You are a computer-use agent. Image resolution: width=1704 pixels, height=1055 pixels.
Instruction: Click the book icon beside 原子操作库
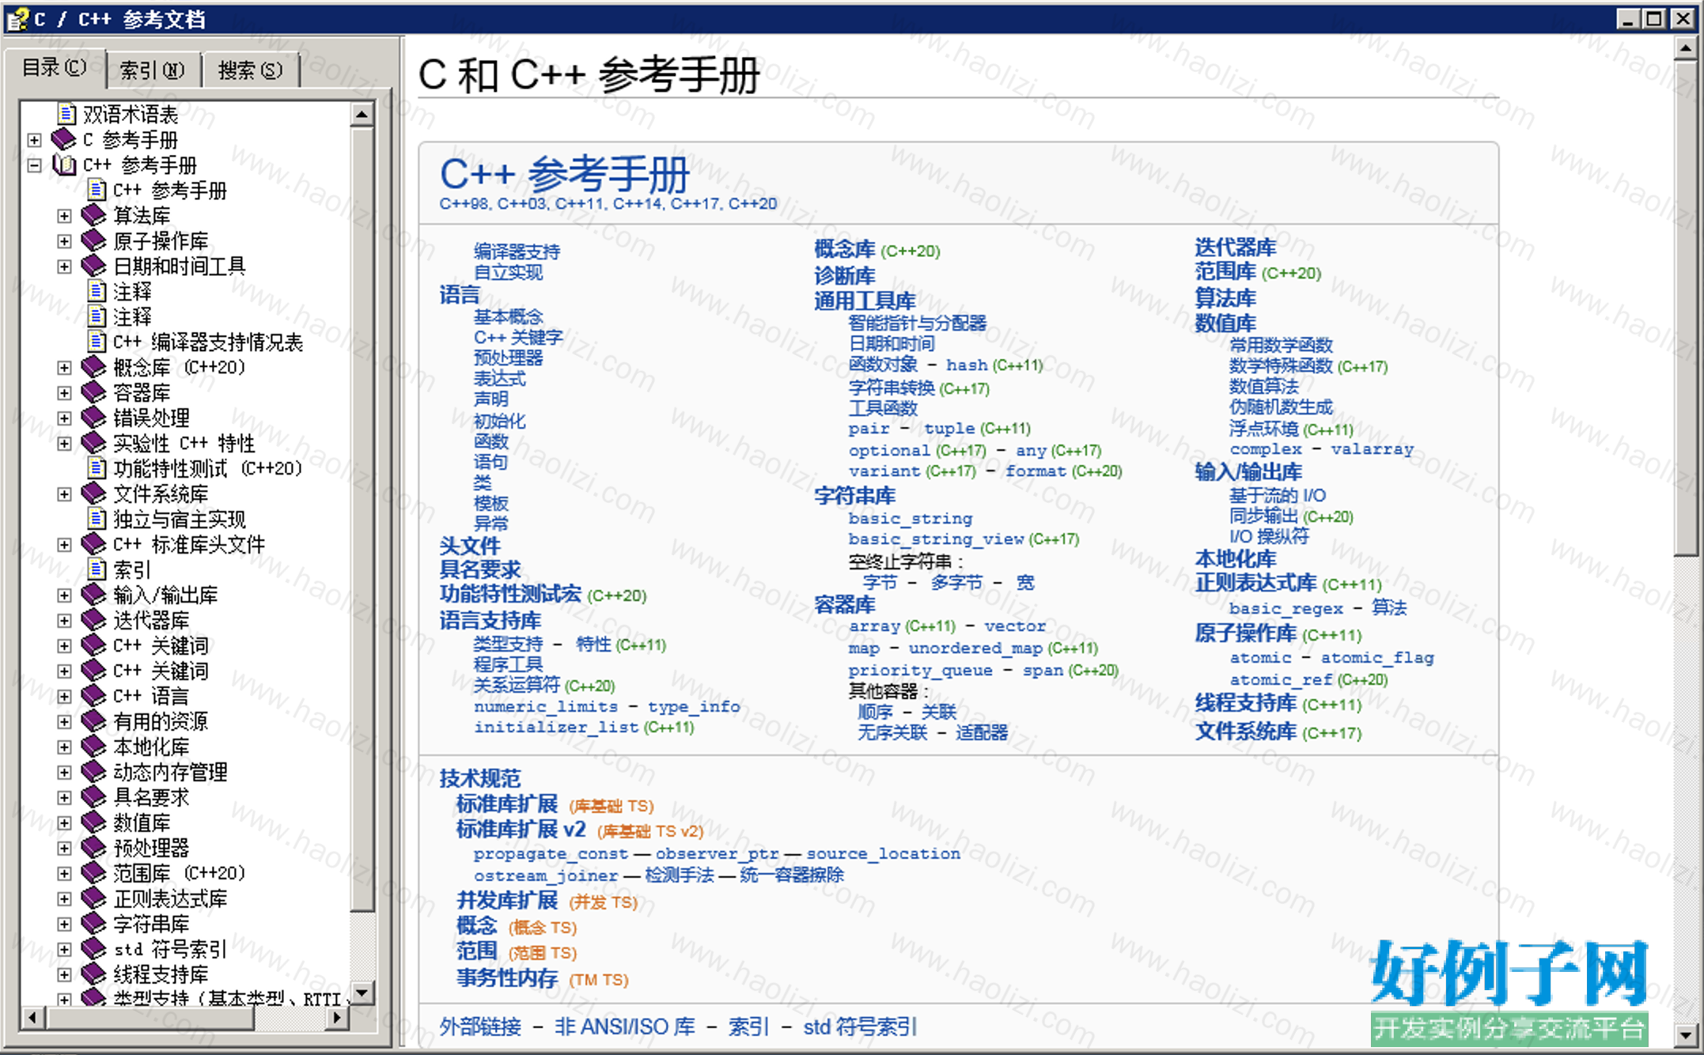[93, 241]
